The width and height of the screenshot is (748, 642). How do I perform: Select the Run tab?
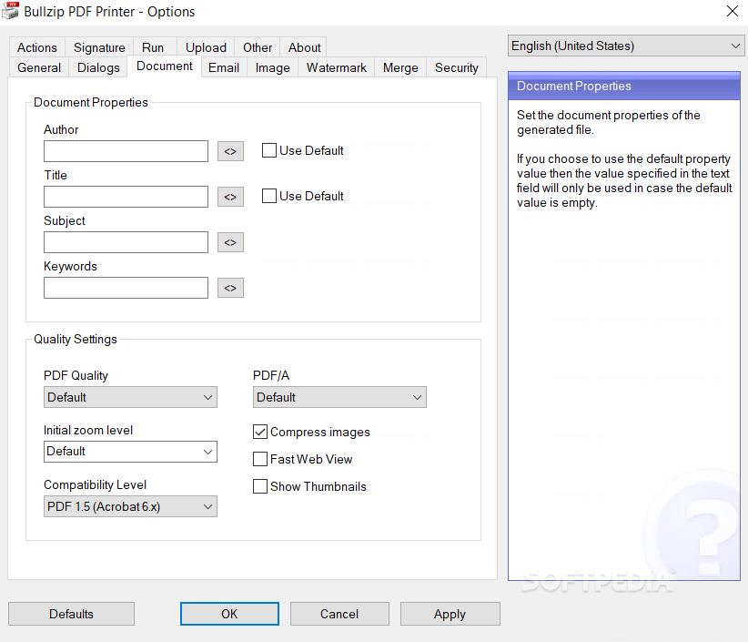(x=153, y=47)
